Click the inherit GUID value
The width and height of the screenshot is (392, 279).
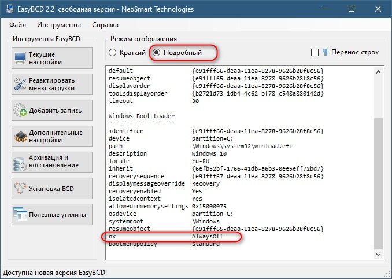pos(258,168)
